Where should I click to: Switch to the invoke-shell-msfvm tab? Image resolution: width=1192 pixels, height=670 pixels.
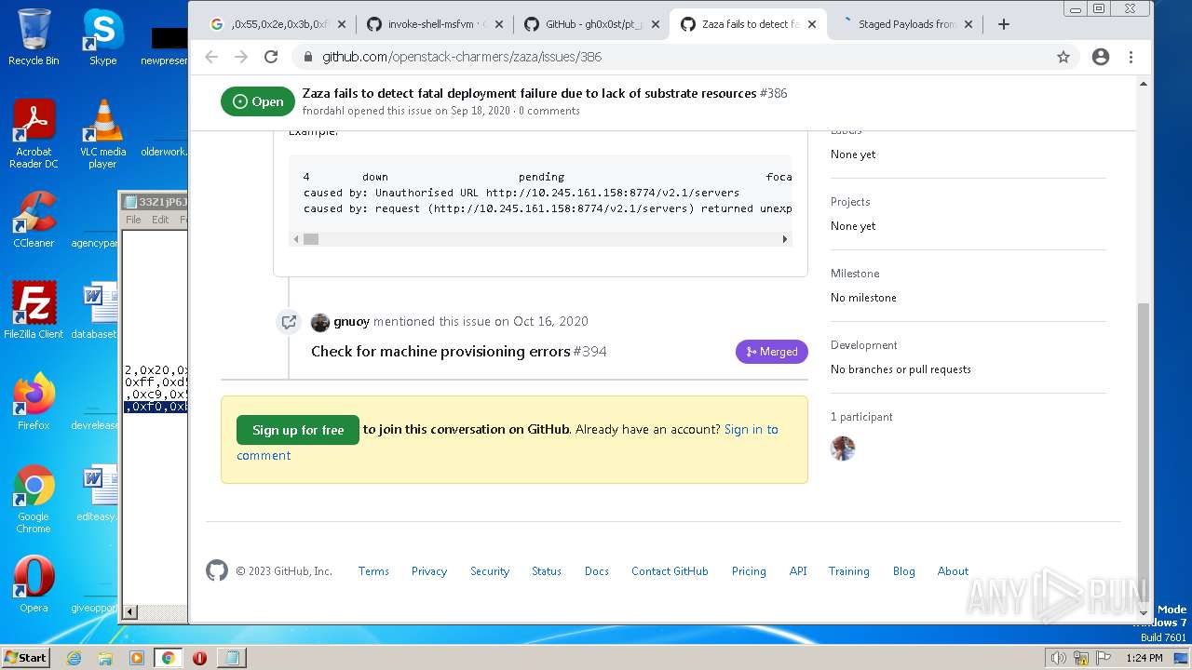pos(436,24)
